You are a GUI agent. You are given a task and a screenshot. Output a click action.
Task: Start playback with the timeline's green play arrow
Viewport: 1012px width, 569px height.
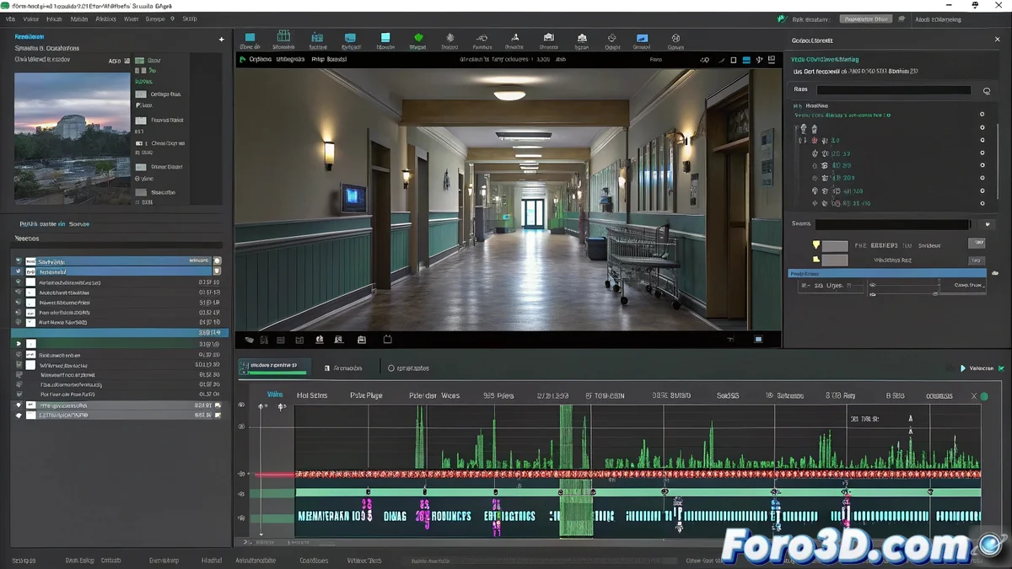pos(963,368)
